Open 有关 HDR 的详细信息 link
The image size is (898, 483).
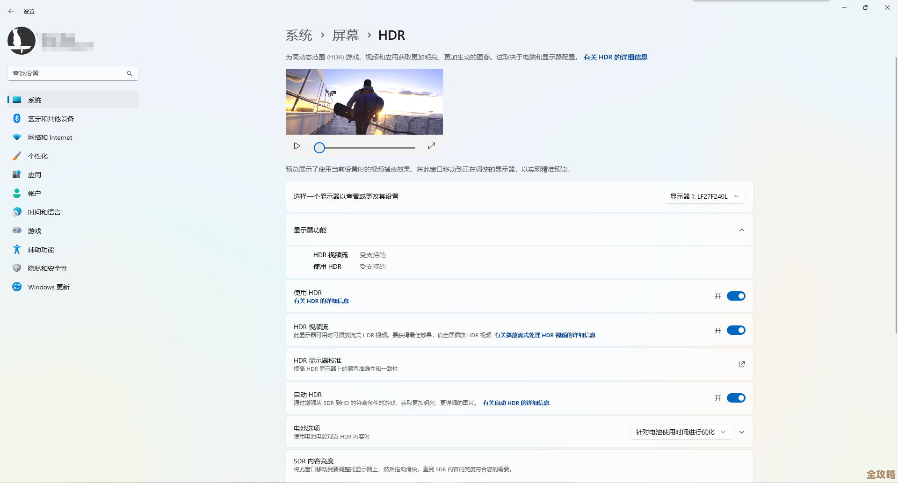(616, 57)
